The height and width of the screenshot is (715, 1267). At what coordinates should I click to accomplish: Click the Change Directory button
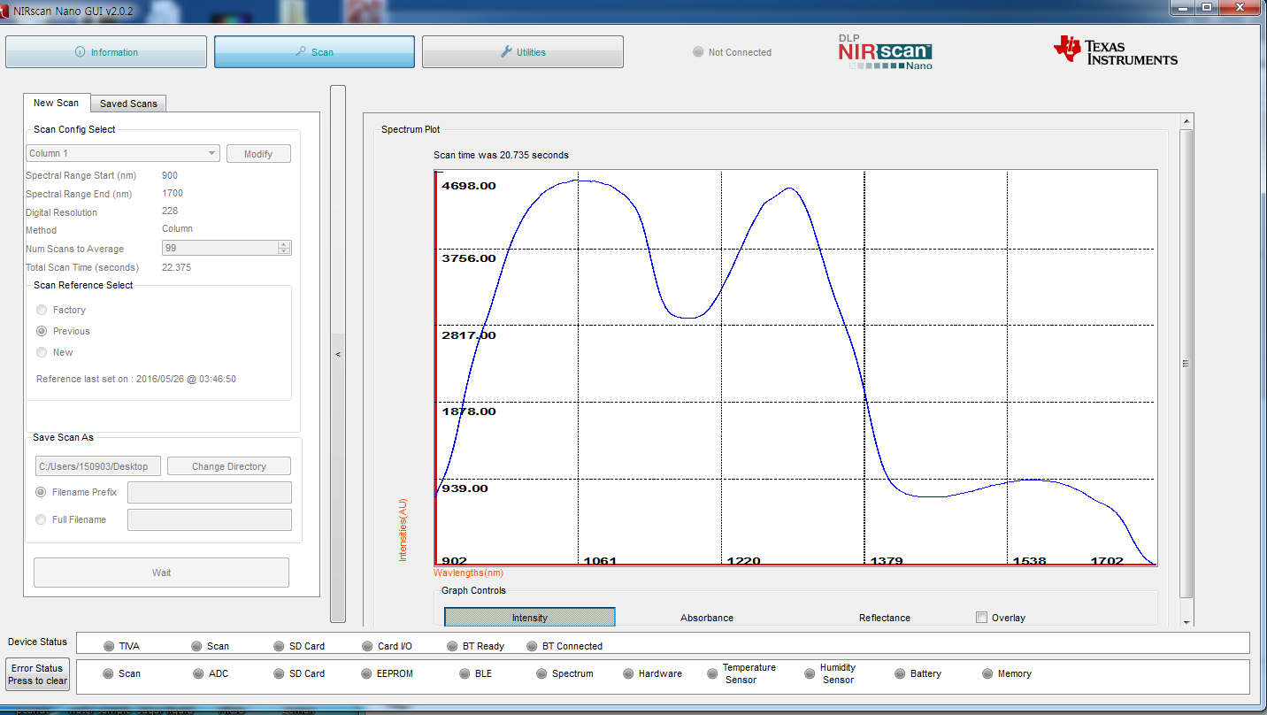(229, 466)
